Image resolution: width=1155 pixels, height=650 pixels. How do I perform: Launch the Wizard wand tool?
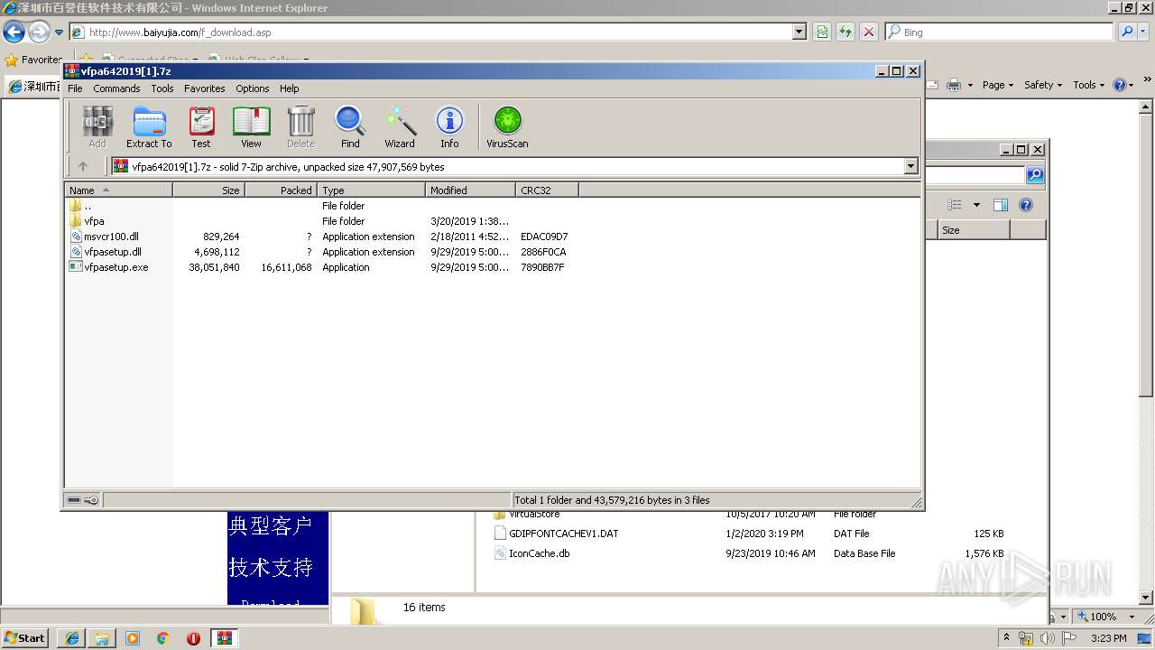400,126
